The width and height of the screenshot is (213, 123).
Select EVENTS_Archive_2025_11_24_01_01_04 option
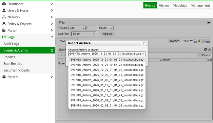[107, 60]
